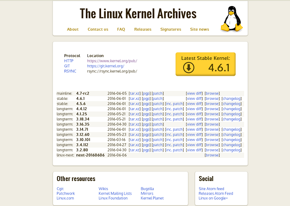Open inc. patch for longterm 3.4.112
The image size is (290, 206).
click(174, 145)
